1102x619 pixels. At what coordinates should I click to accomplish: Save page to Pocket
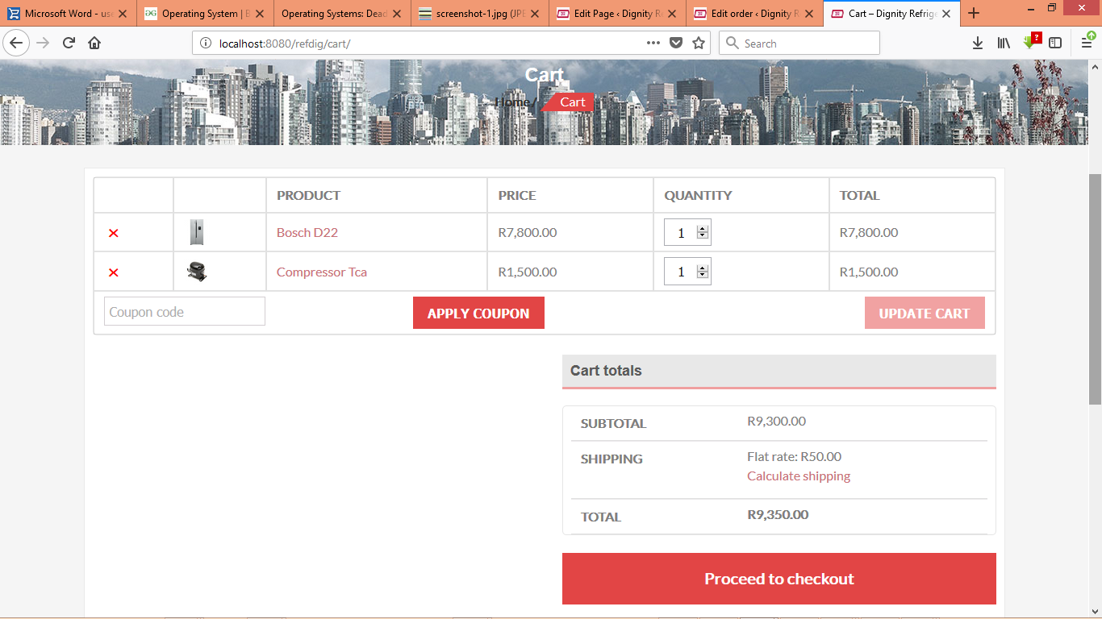click(x=676, y=43)
